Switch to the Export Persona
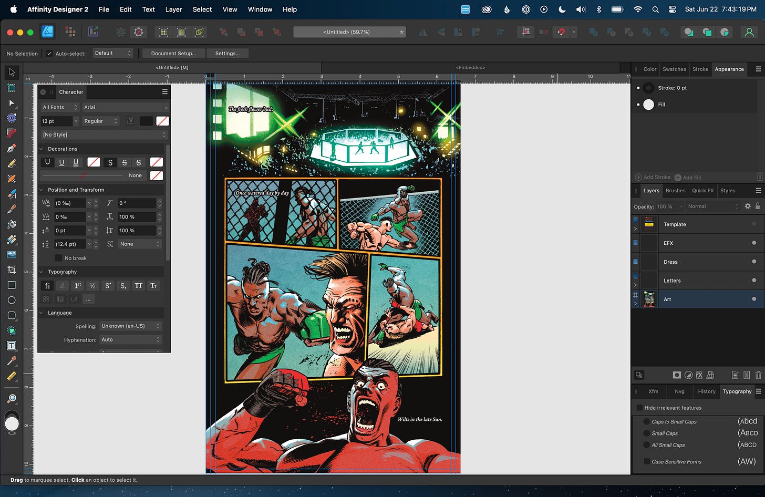The width and height of the screenshot is (765, 497). coord(93,32)
